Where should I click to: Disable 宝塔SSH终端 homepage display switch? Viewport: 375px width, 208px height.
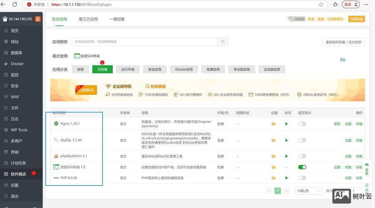coord(302,167)
